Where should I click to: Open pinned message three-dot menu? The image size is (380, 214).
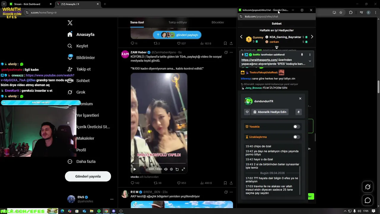(x=310, y=55)
